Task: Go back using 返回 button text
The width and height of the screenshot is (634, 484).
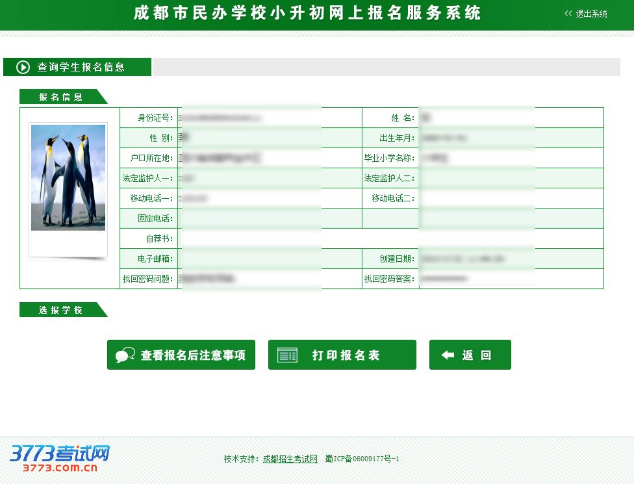Action: [x=477, y=355]
